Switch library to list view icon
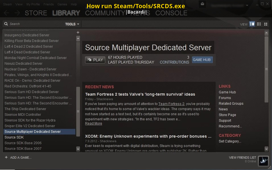 pos(259,24)
